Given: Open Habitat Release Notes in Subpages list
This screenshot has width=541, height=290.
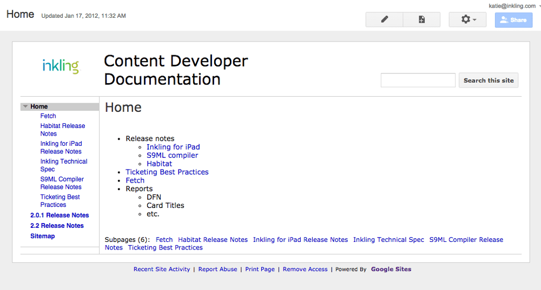Looking at the screenshot, I should [213, 240].
